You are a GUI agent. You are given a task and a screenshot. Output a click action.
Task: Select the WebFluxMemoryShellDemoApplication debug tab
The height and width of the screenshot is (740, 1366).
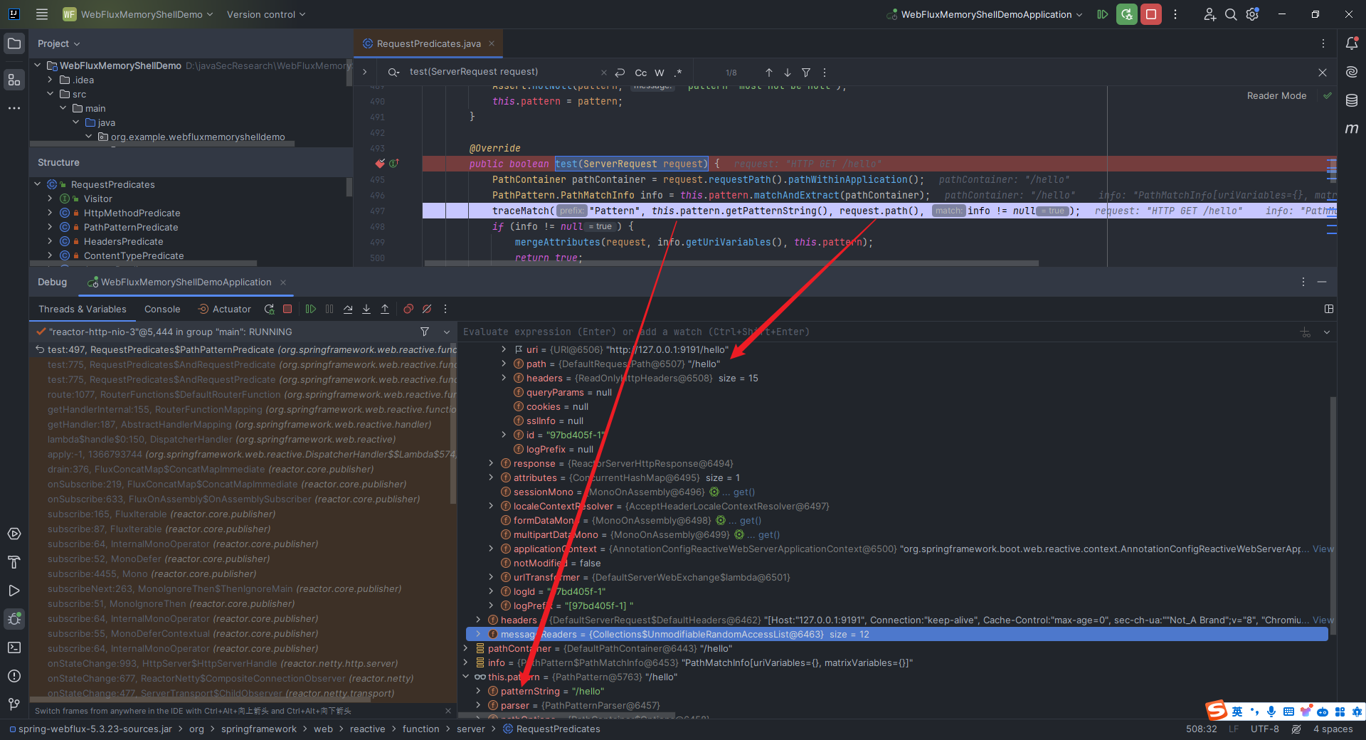point(186,282)
